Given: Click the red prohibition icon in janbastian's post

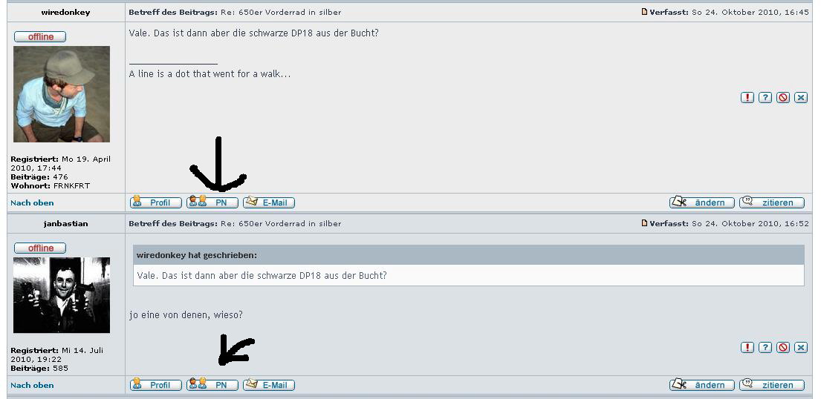Looking at the screenshot, I should click(x=783, y=347).
